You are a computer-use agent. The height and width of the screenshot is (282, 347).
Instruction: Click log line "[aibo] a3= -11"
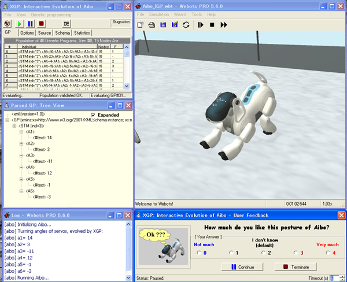click(x=19, y=251)
